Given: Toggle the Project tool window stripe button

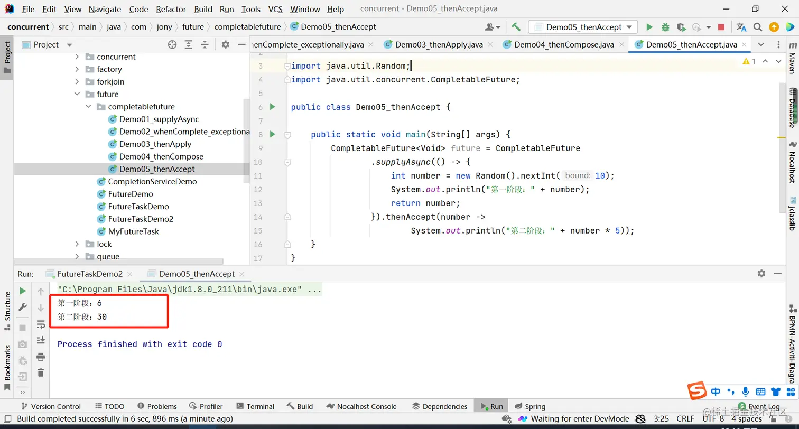Looking at the screenshot, I should point(7,58).
